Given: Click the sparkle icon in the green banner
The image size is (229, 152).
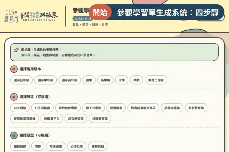Looking at the screenshot, I should (16, 50).
